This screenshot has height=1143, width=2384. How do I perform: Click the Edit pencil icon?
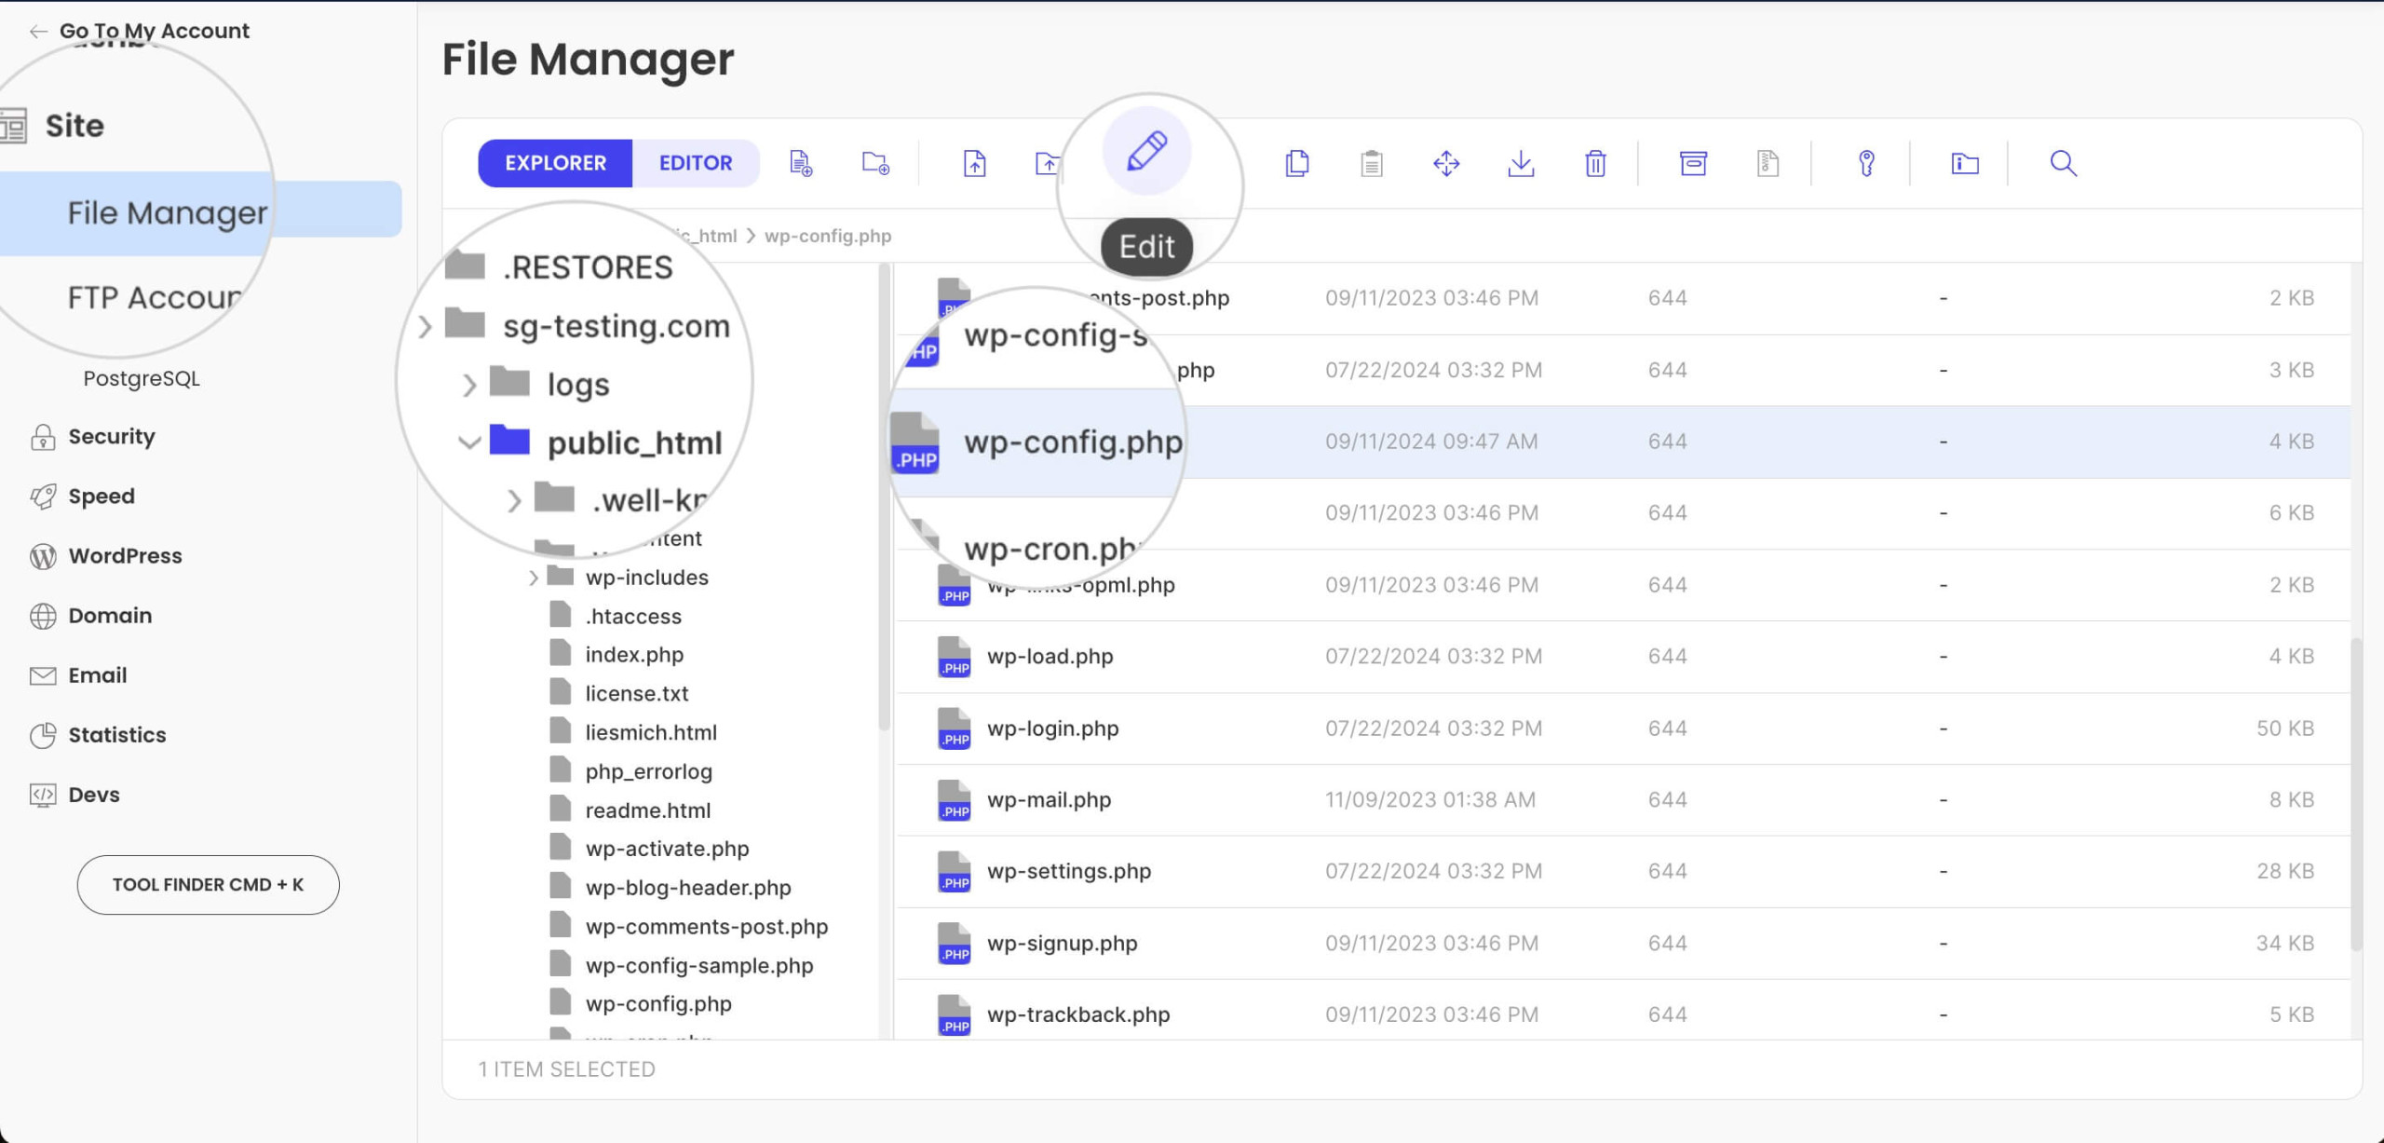(x=1146, y=150)
